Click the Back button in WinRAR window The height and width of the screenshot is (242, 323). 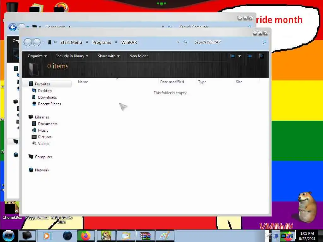[28, 43]
